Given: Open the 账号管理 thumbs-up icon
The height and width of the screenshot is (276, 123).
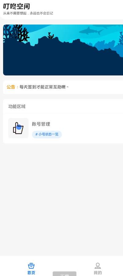Looking at the screenshot, I should [18, 128].
